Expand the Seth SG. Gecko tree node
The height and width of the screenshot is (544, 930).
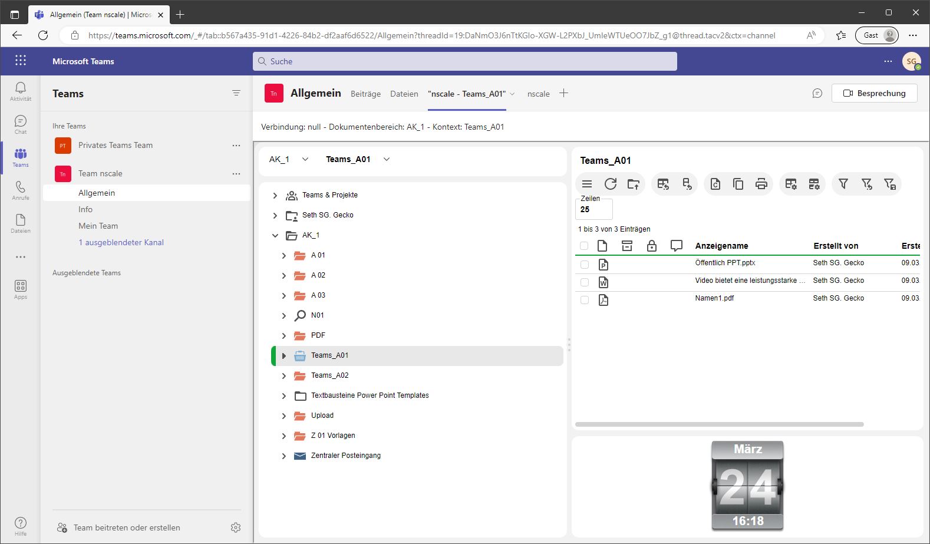point(275,216)
